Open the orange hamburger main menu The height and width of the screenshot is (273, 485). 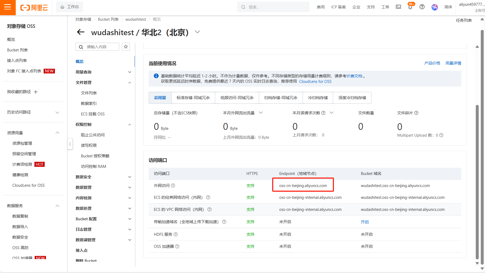[x=8, y=7]
